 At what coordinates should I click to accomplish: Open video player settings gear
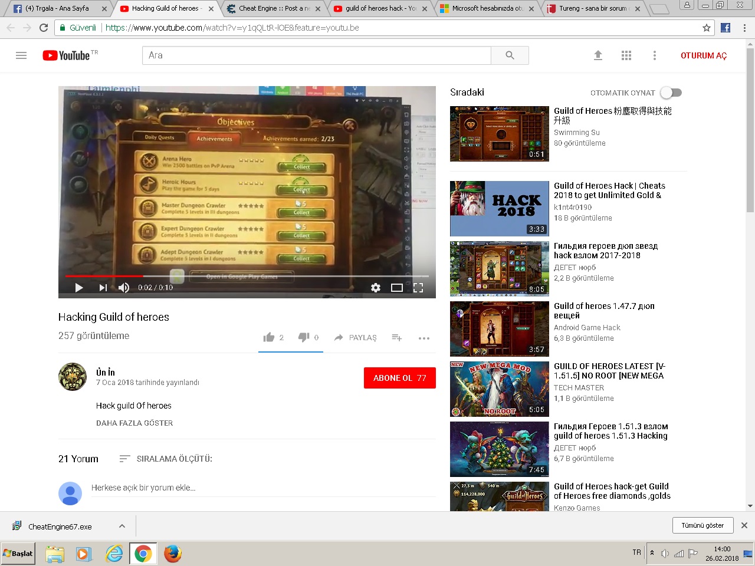pyautogui.click(x=376, y=288)
